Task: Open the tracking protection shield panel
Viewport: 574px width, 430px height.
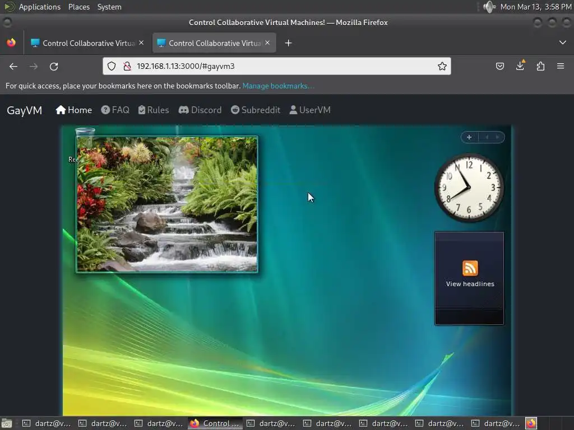Action: pyautogui.click(x=112, y=66)
